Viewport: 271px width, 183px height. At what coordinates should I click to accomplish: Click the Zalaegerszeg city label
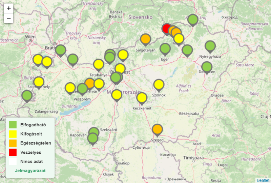point(46,112)
